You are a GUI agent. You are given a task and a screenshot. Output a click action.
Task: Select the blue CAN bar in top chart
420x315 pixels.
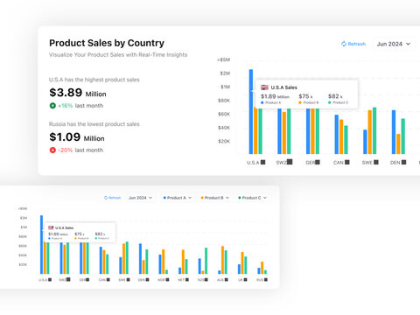[337, 135]
